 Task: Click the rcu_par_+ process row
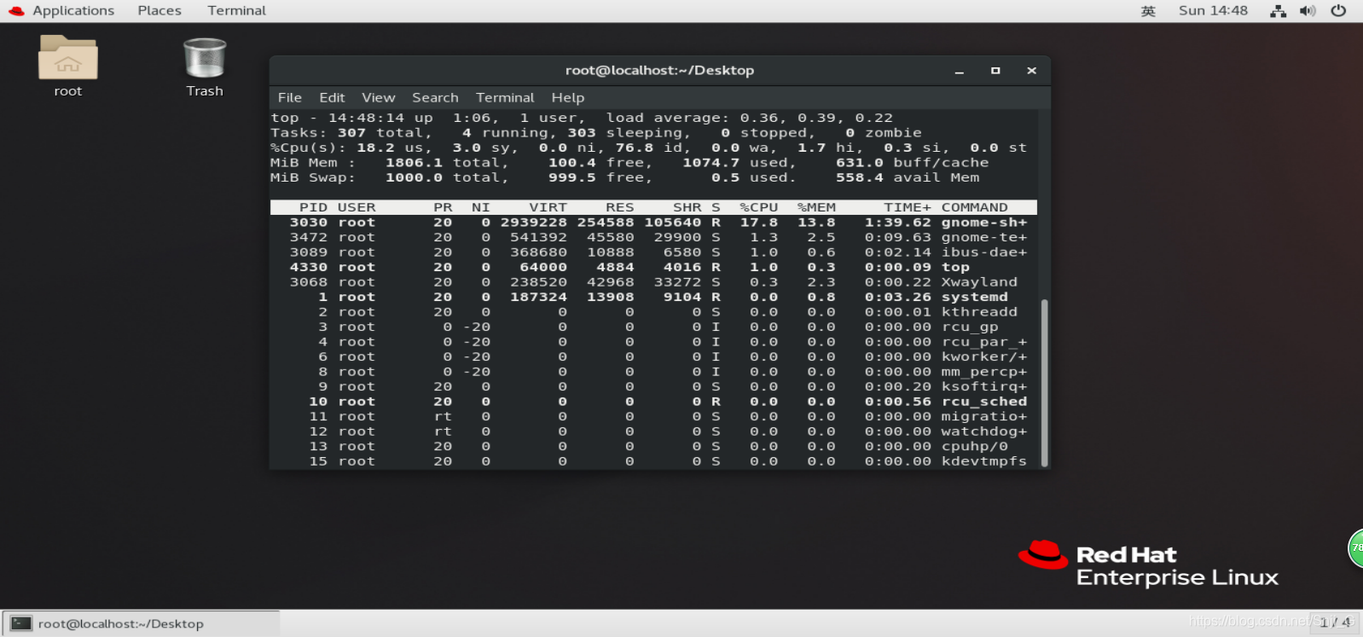click(x=653, y=342)
